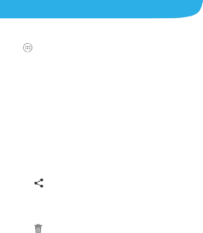Show all apps with dotted circle icon
The width and height of the screenshot is (203, 233).
tap(28, 47)
